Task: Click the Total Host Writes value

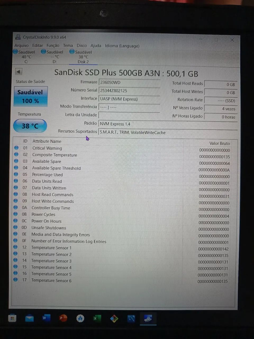Action: (x=220, y=93)
